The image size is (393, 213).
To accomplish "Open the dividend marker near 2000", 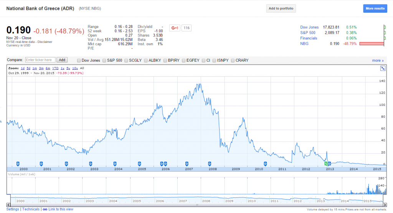I will (x=18, y=164).
